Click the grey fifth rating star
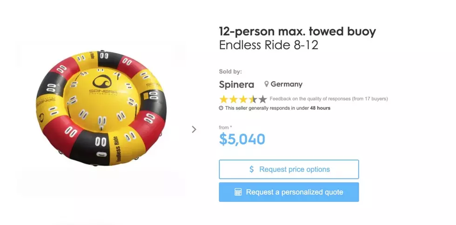This screenshot has width=456, height=225. (262, 99)
